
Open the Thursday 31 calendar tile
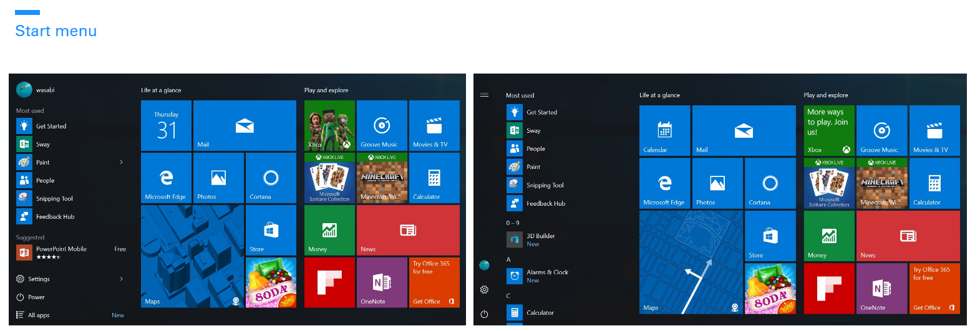click(166, 125)
